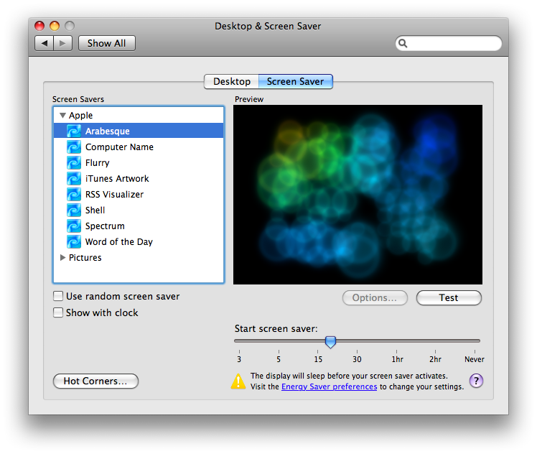Click the Spectrum screen saver icon

74,226
